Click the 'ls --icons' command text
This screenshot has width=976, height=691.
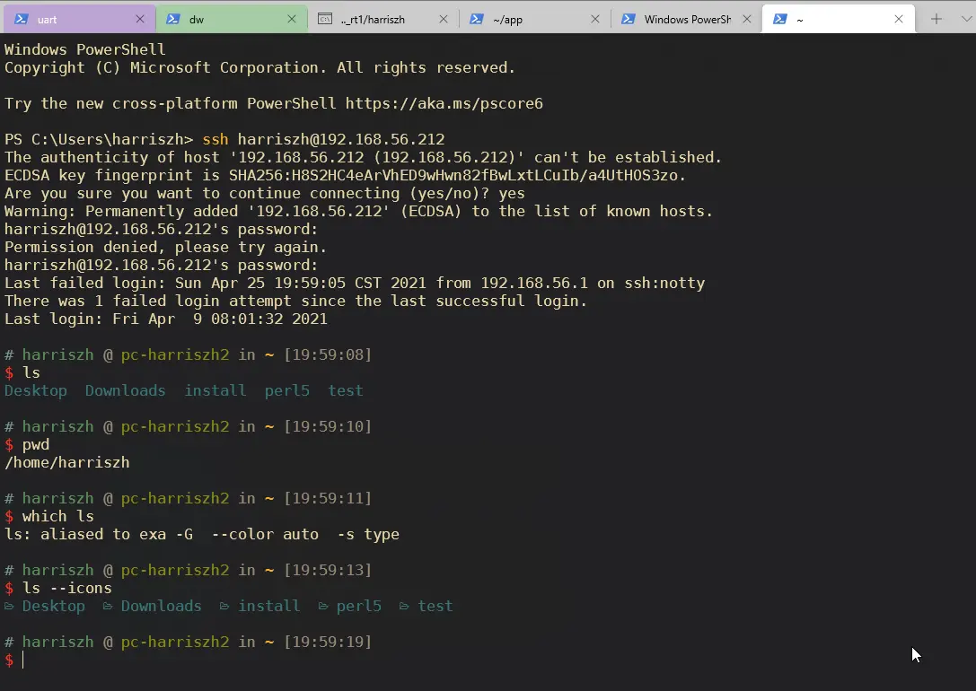[x=67, y=588]
